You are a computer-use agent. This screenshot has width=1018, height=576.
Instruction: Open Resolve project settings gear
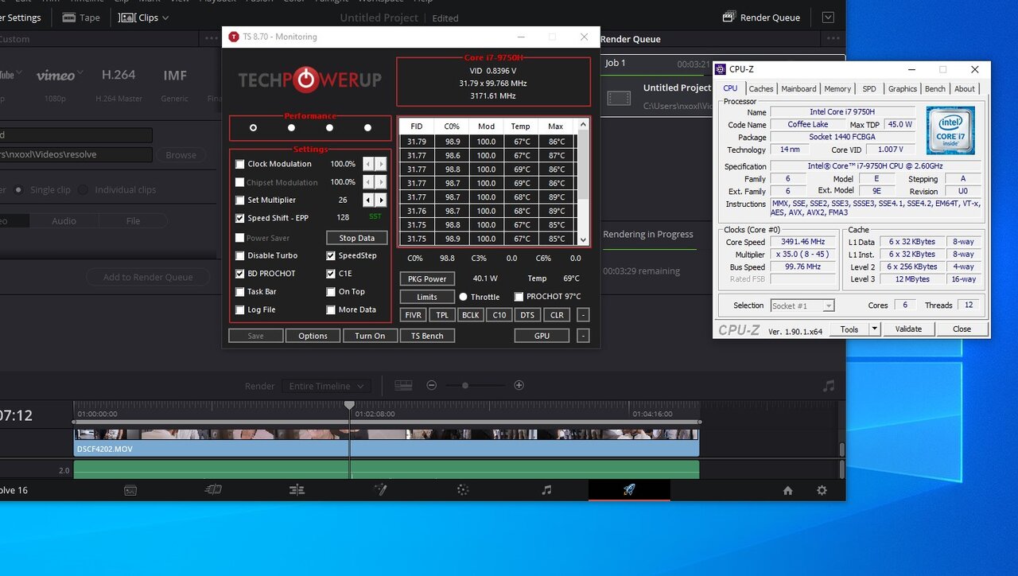coord(822,491)
